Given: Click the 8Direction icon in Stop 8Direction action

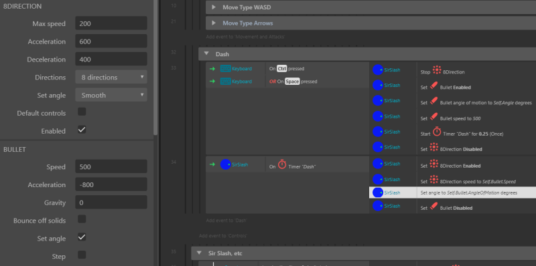Looking at the screenshot, I should click(437, 70).
